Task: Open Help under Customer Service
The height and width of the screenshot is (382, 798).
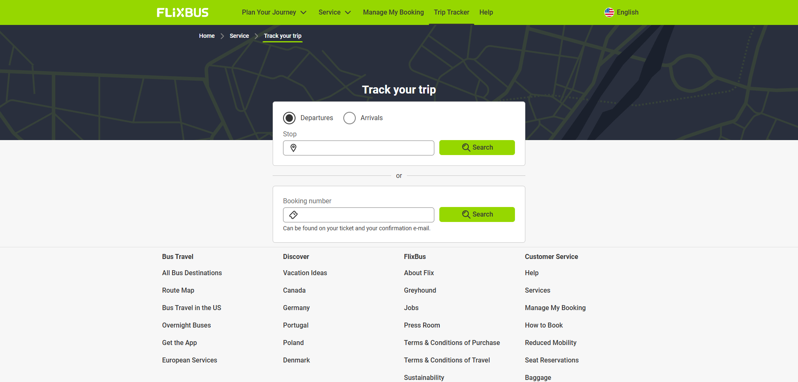Action: 532,273
